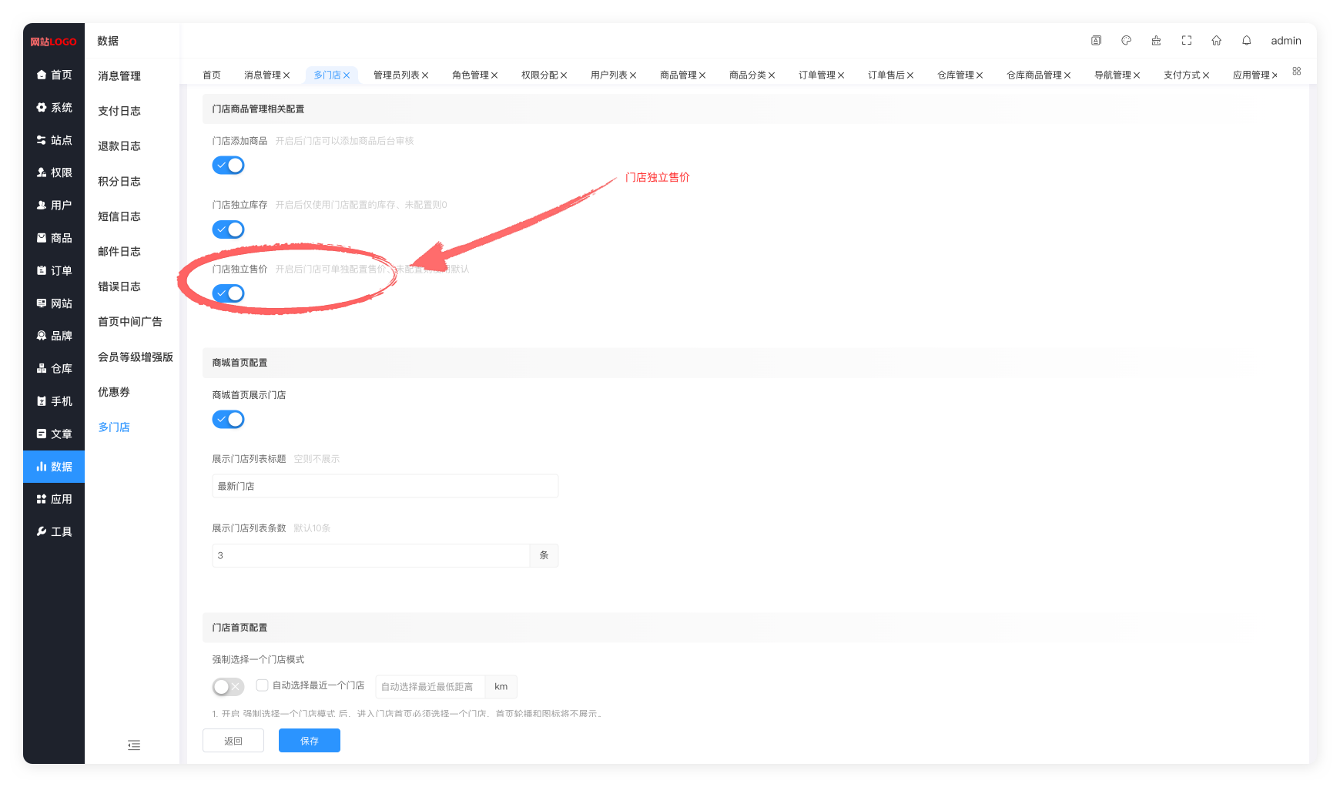The height and width of the screenshot is (787, 1340).
Task: Click the home icon in header
Action: pos(1216,41)
